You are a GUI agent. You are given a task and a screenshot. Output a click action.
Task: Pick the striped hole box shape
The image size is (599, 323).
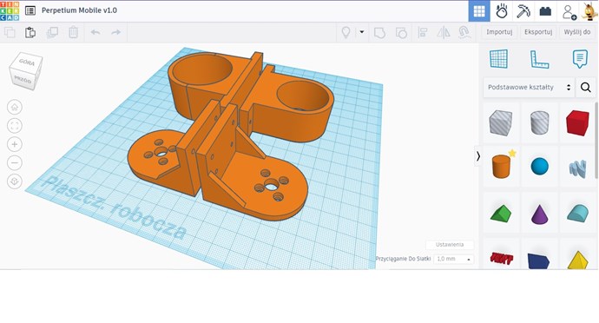pyautogui.click(x=500, y=122)
